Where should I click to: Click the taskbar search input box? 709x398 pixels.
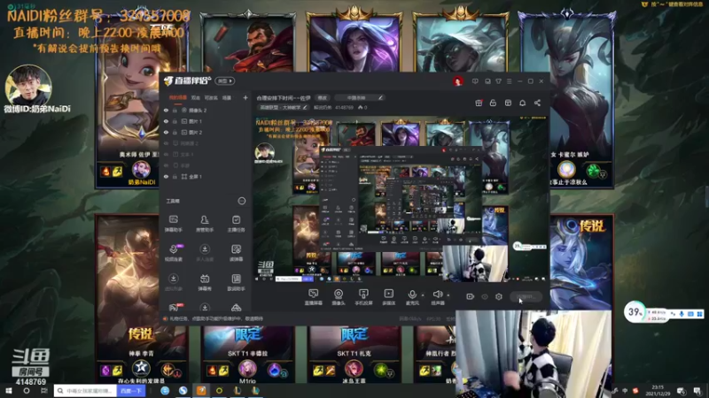pos(86,391)
